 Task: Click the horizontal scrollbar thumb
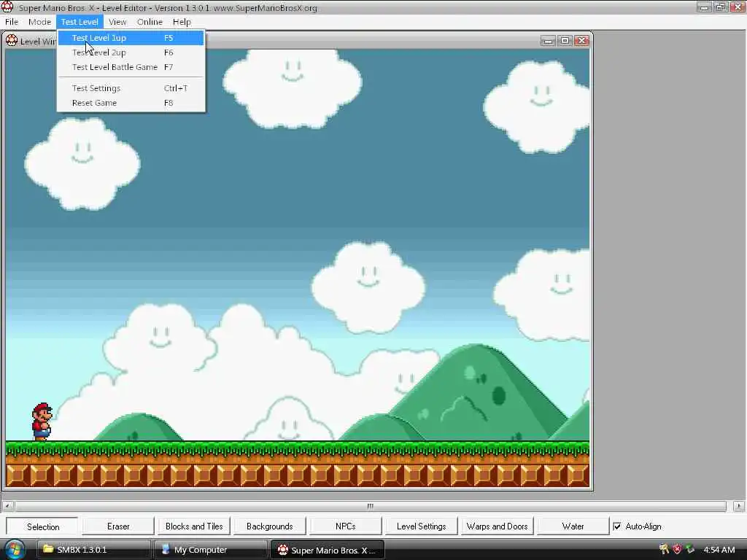click(370, 506)
